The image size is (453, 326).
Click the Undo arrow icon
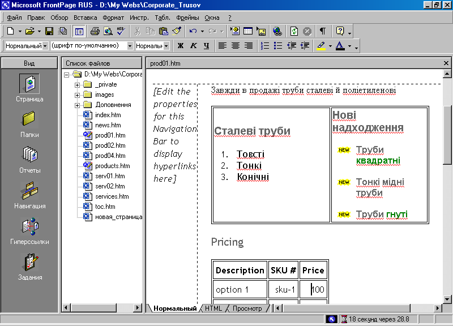point(193,31)
